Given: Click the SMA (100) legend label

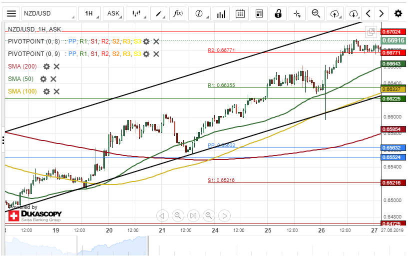Looking at the screenshot, I should 22,91.
